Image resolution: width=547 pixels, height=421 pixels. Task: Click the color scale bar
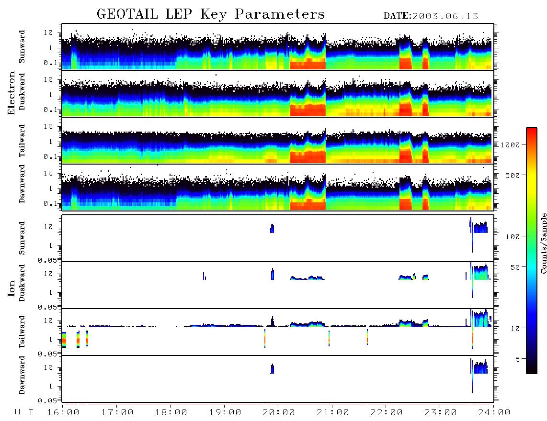point(532,251)
